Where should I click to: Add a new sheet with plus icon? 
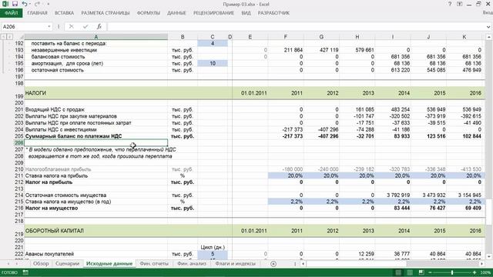coord(273,264)
